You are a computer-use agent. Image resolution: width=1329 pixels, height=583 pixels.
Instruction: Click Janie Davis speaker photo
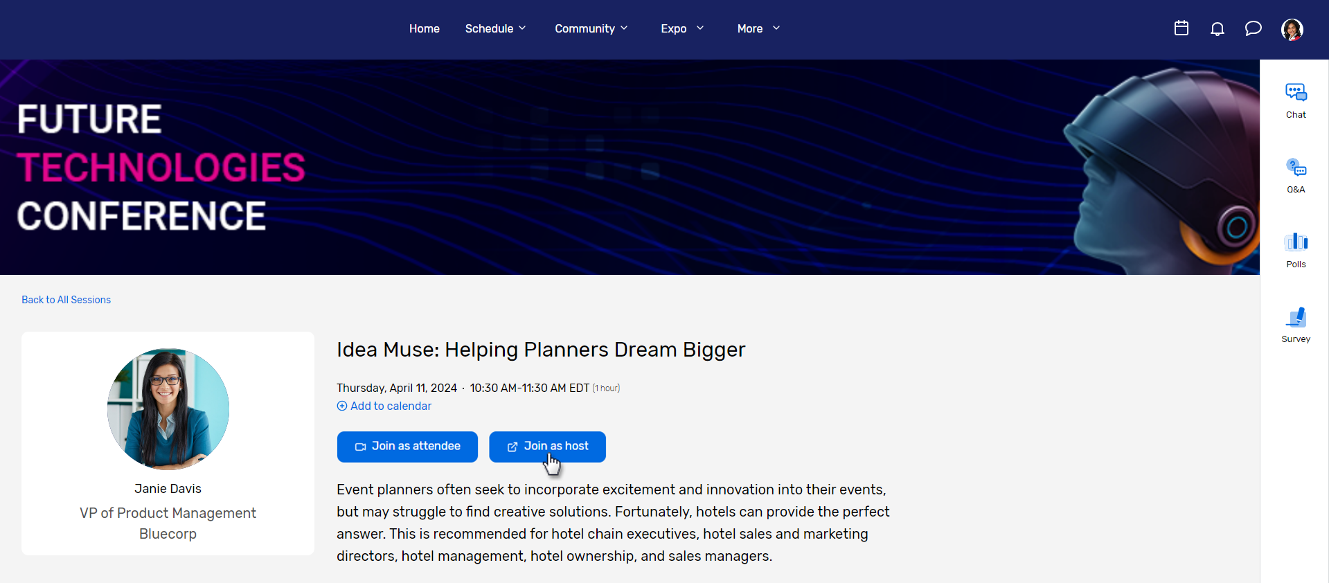(168, 409)
